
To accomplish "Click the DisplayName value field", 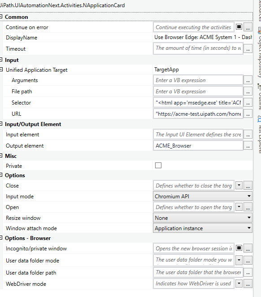I will coord(203,37).
